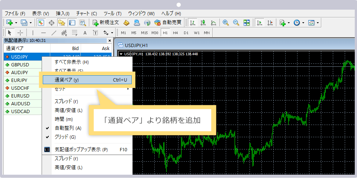This screenshot has height=178, width=357.
Task: Toggle chart auto scroll
Action: coord(259,23)
